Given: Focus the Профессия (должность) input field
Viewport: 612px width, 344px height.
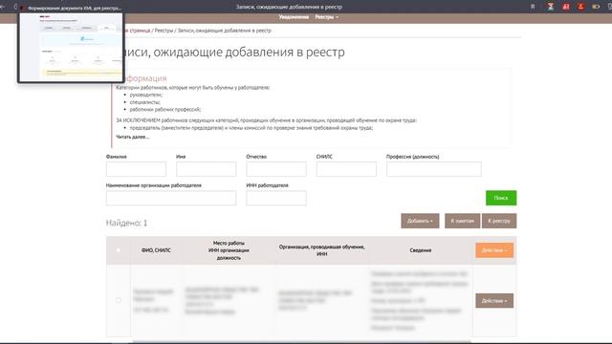Looking at the screenshot, I should tap(434, 169).
